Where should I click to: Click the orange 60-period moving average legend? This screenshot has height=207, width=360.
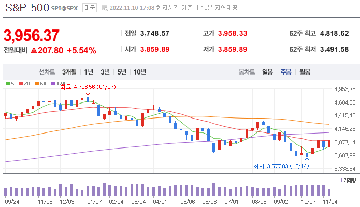pos(40,83)
